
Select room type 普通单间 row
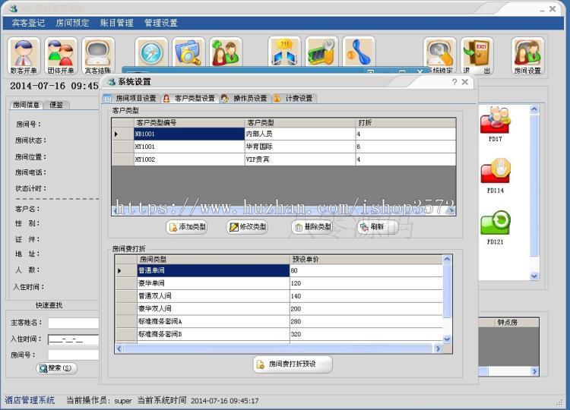click(278, 270)
